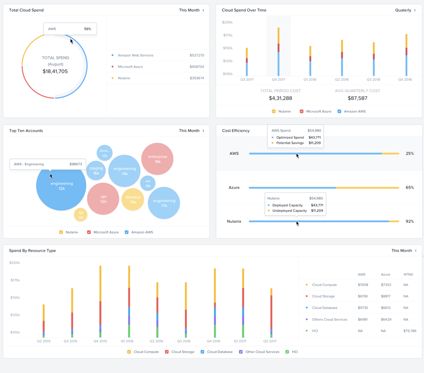The image size is (424, 373).
Task: Open Total Cloud Spend 'This Month' dropdown
Action: tap(192, 10)
